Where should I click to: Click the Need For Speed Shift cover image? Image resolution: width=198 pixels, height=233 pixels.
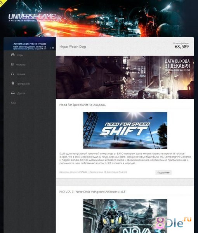[125, 130]
